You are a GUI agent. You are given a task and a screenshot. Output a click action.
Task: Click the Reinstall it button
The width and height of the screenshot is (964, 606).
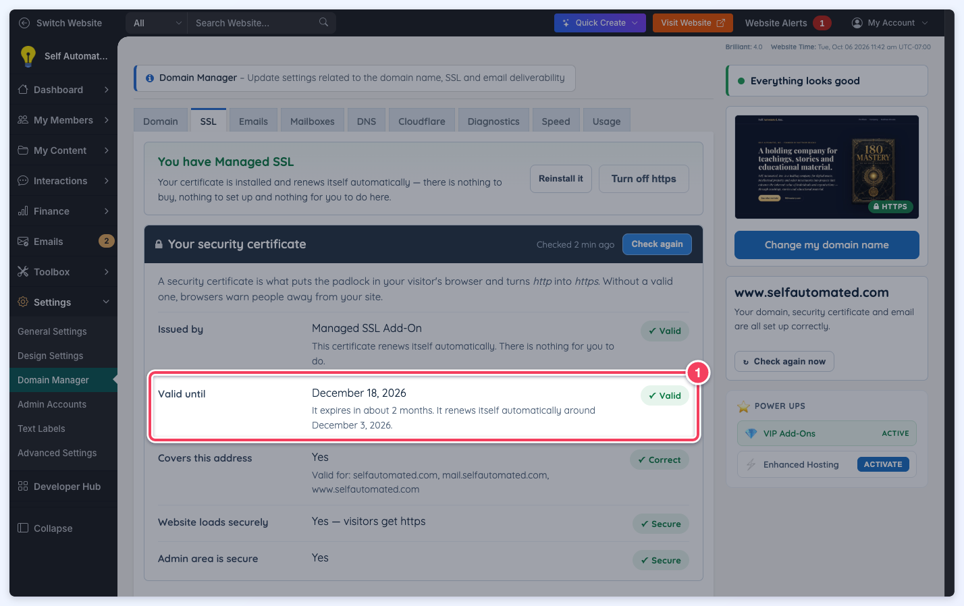561,179
